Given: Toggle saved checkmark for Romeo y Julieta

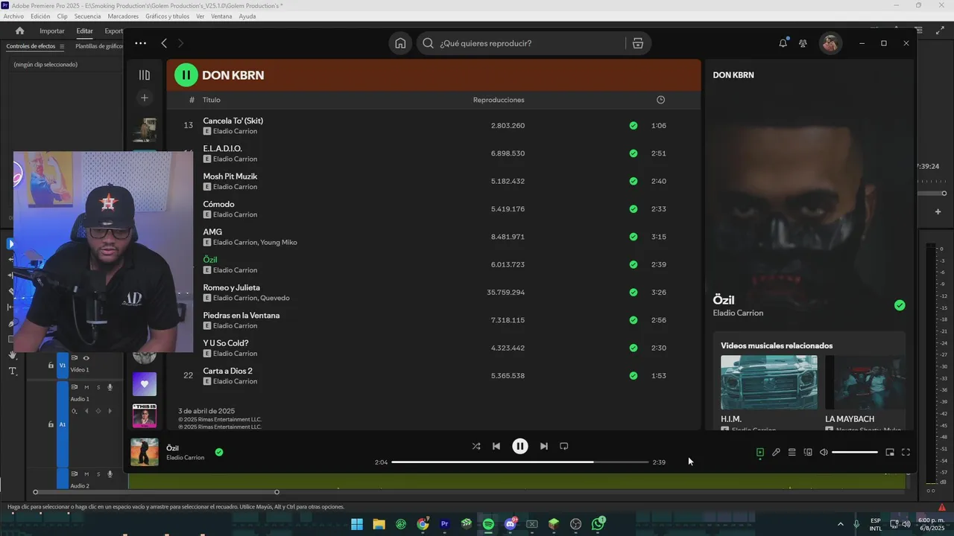Looking at the screenshot, I should click(634, 293).
